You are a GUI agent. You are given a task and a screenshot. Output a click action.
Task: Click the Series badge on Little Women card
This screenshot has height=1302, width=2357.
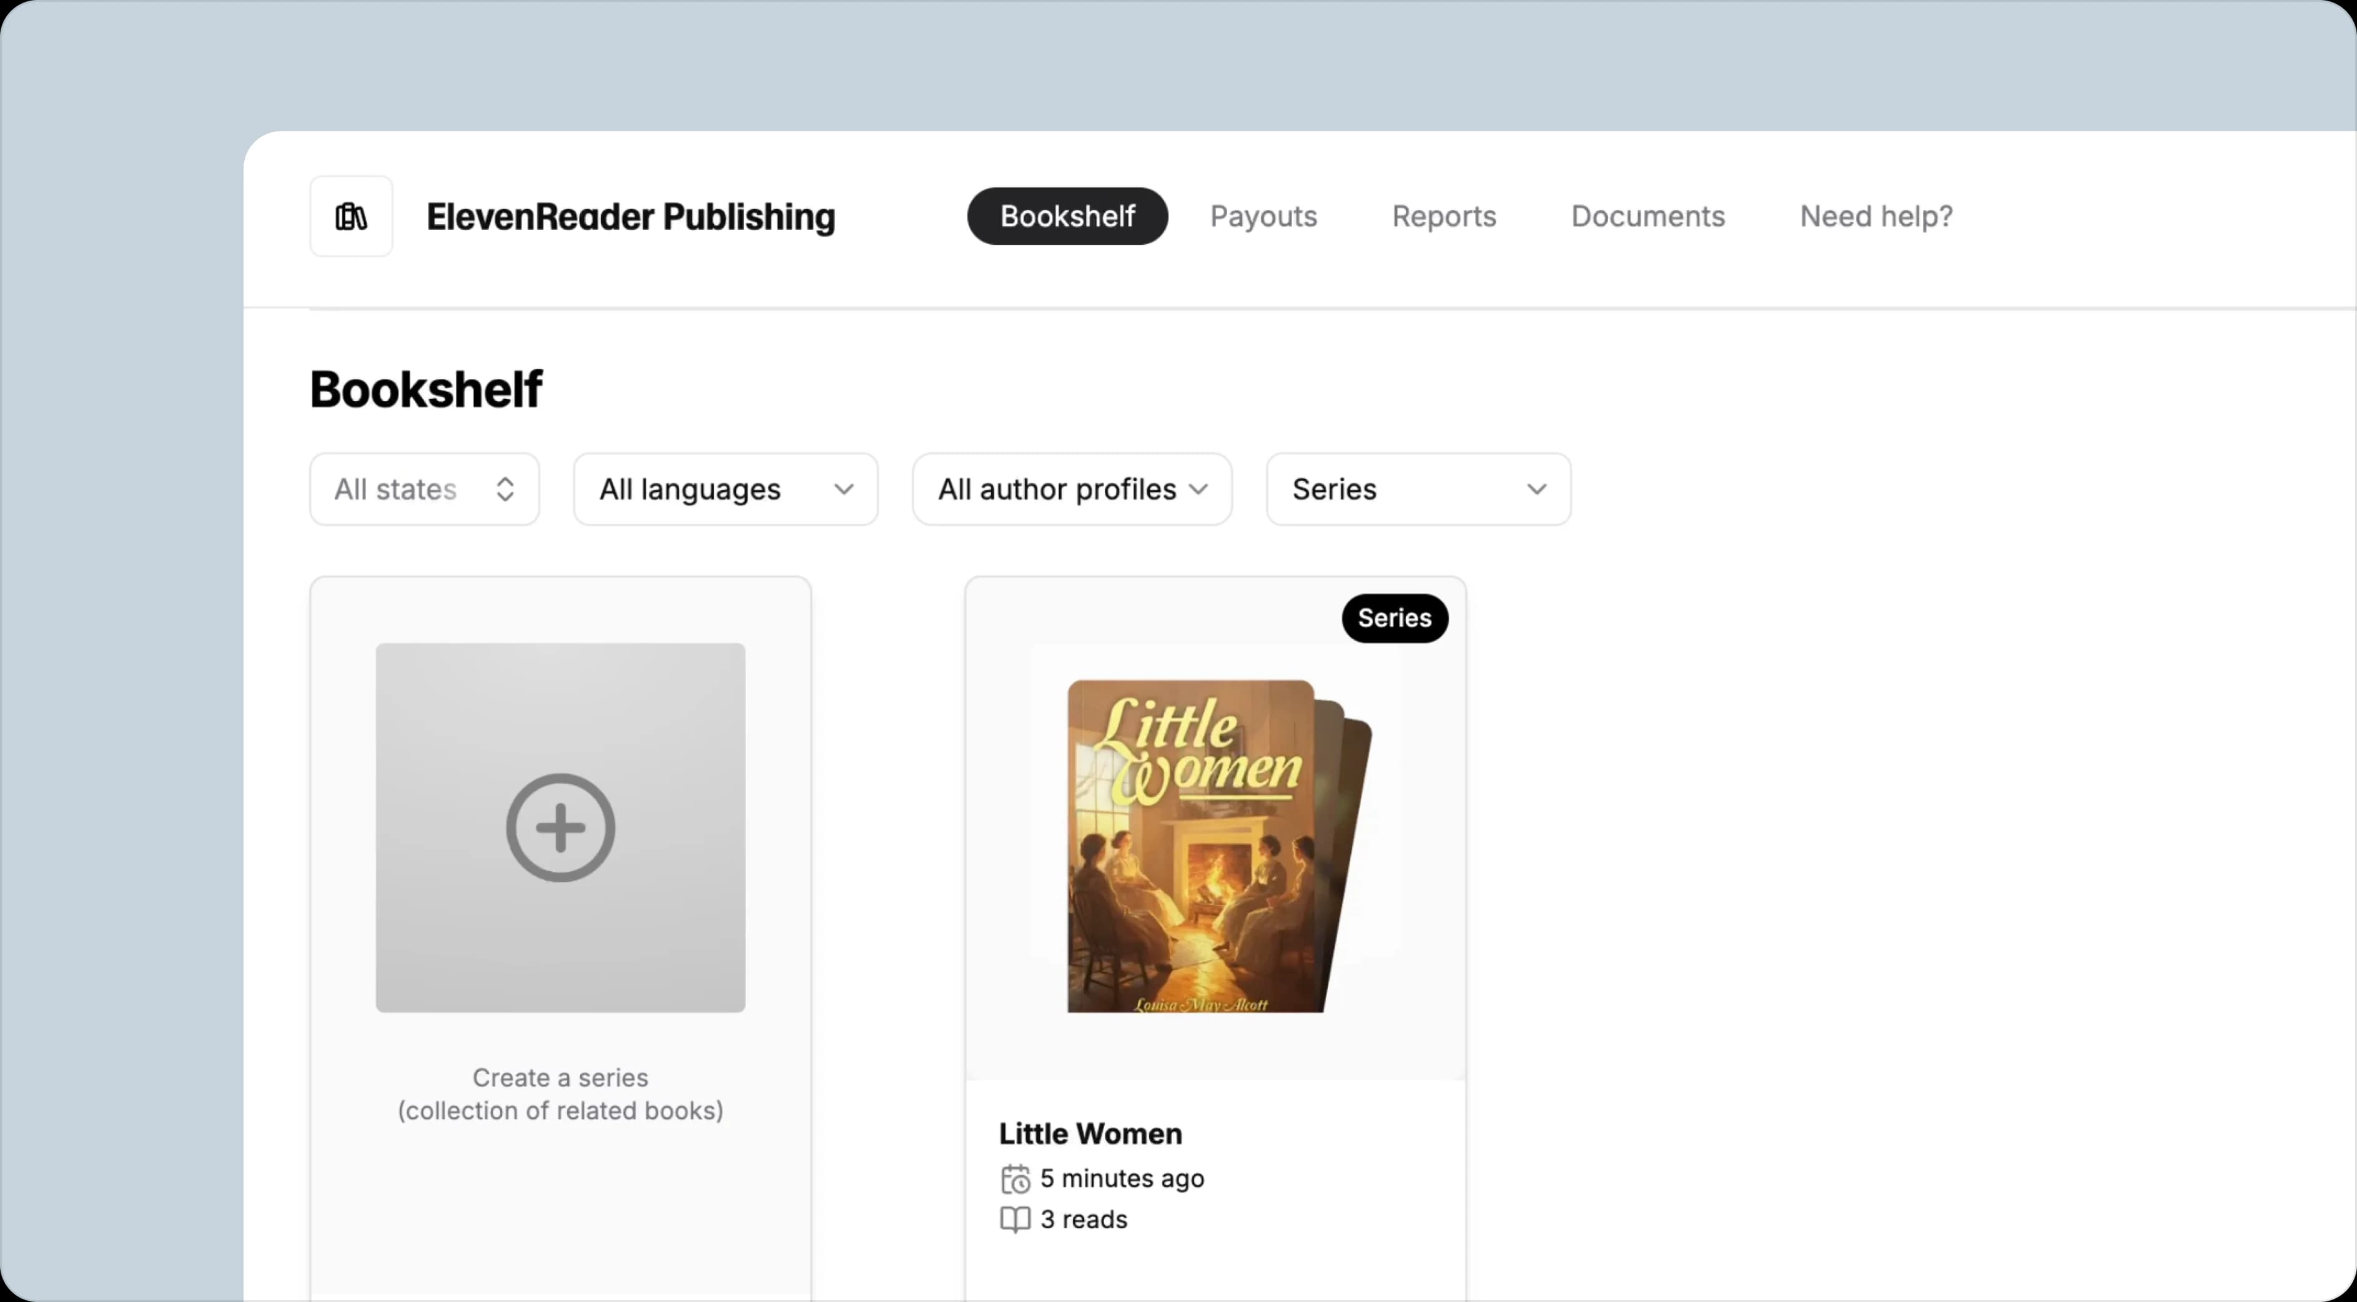click(x=1393, y=618)
